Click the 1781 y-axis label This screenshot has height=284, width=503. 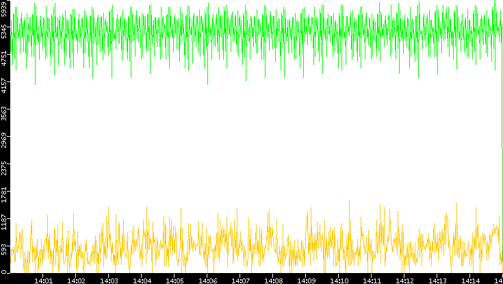4,196
